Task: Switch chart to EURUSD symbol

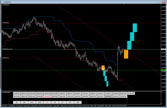Action: click(17, 93)
